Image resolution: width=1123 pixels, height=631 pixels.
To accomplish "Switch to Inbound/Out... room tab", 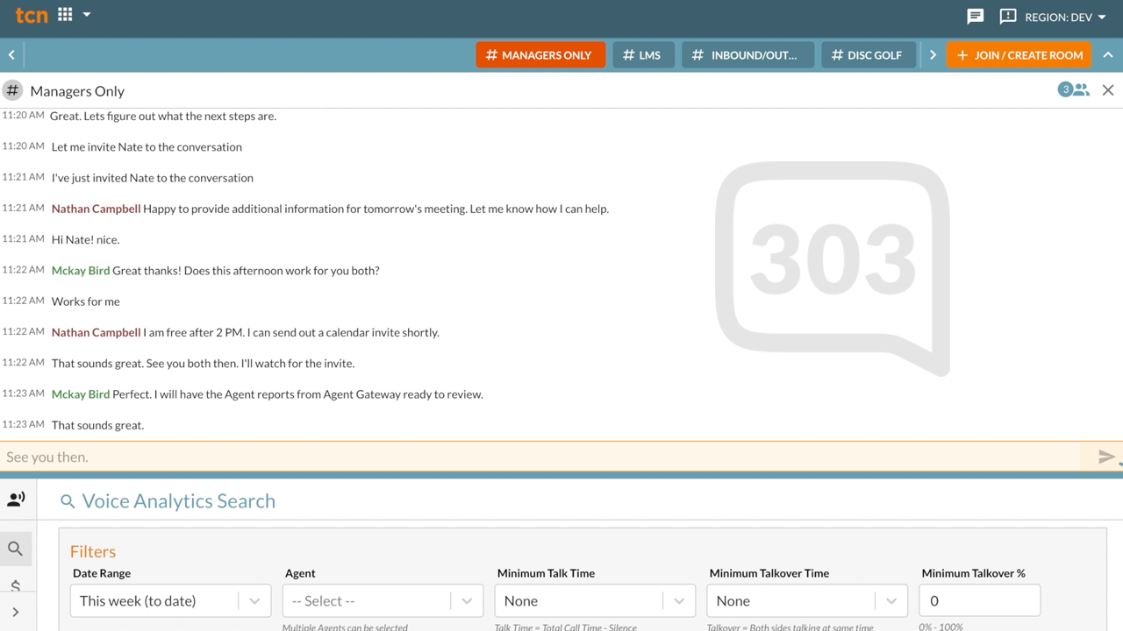I will click(747, 55).
